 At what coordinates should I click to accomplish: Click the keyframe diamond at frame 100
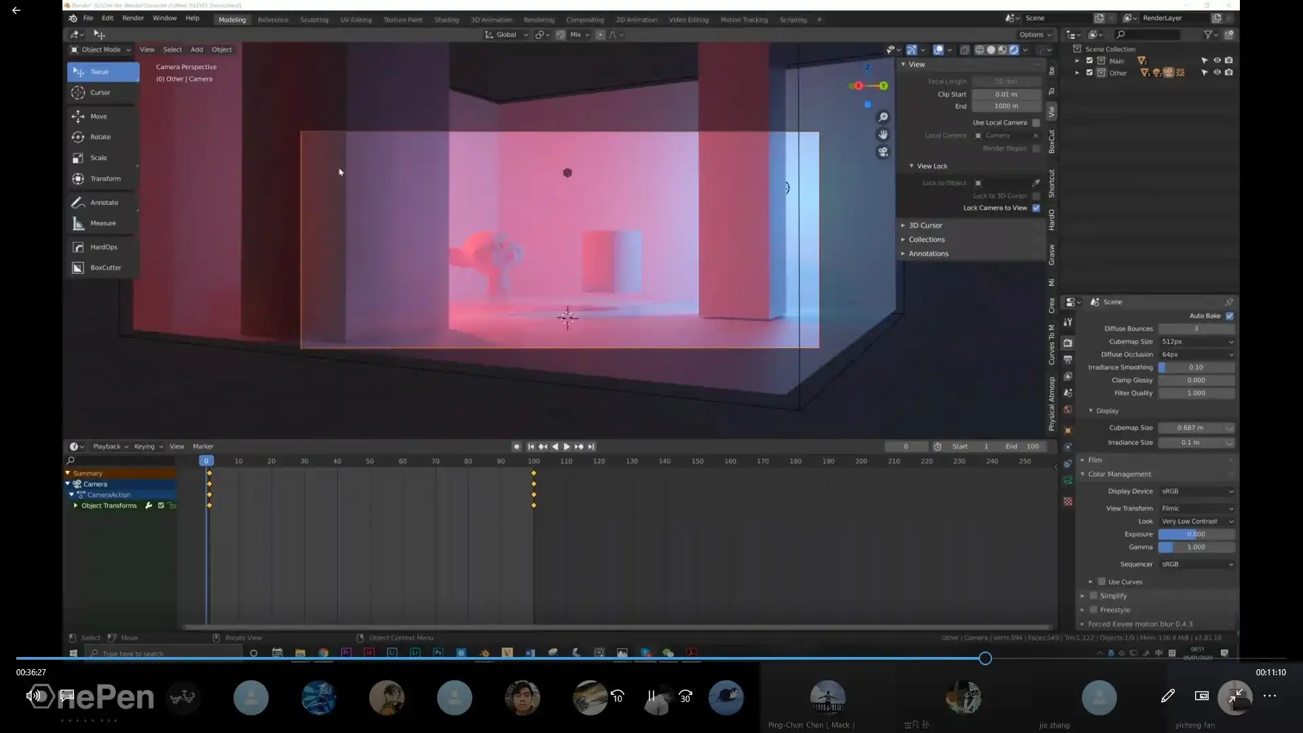(x=534, y=474)
